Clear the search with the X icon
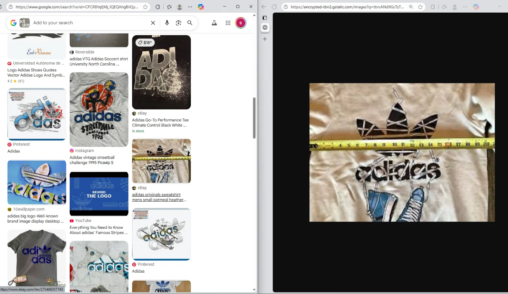508x294 pixels. tap(153, 23)
